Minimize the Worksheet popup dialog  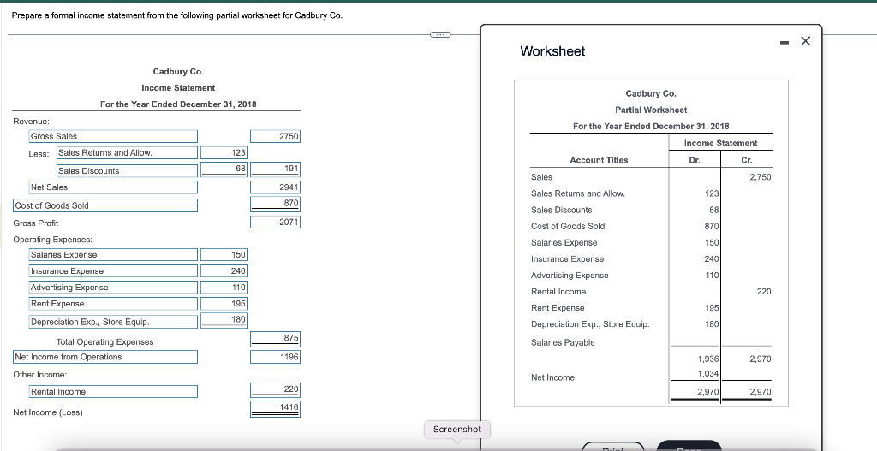click(785, 41)
